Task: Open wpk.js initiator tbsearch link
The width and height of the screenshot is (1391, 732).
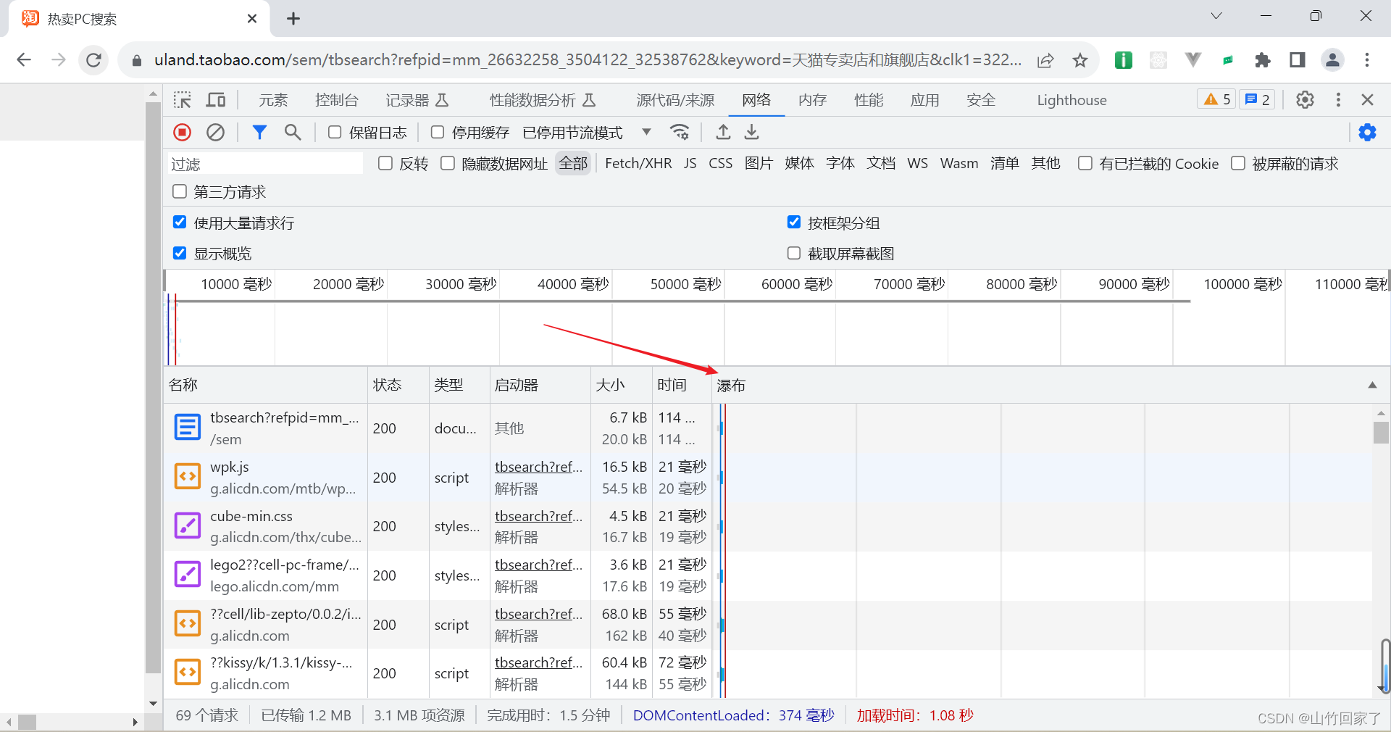Action: pyautogui.click(x=538, y=467)
